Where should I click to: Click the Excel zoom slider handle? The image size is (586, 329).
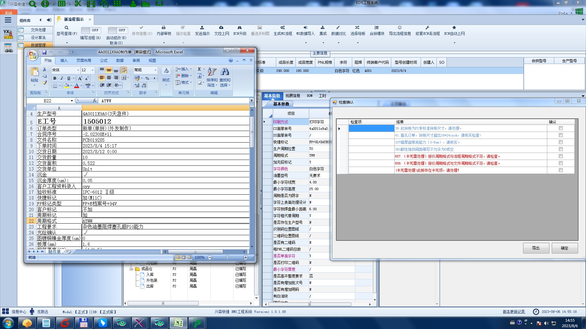(227, 257)
